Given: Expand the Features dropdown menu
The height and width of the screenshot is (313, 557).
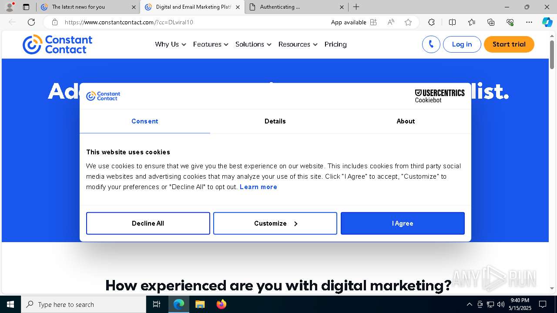Looking at the screenshot, I should click(x=211, y=44).
